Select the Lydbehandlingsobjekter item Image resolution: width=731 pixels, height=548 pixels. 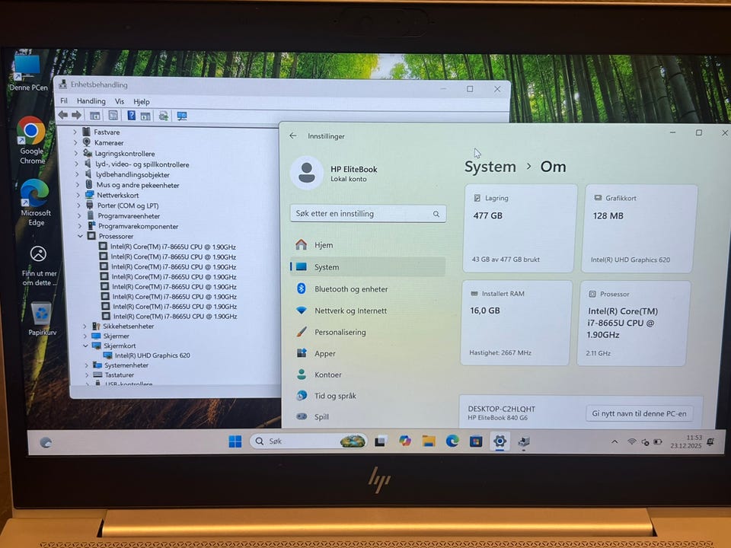point(127,174)
